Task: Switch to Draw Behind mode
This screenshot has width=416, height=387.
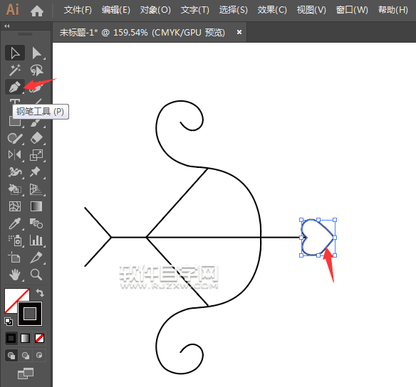Action: click(x=26, y=356)
